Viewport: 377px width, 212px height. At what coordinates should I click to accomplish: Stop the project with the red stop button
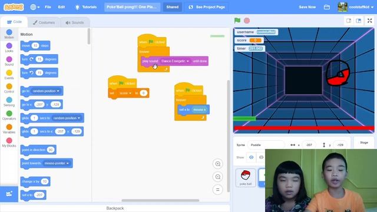pyautogui.click(x=247, y=21)
